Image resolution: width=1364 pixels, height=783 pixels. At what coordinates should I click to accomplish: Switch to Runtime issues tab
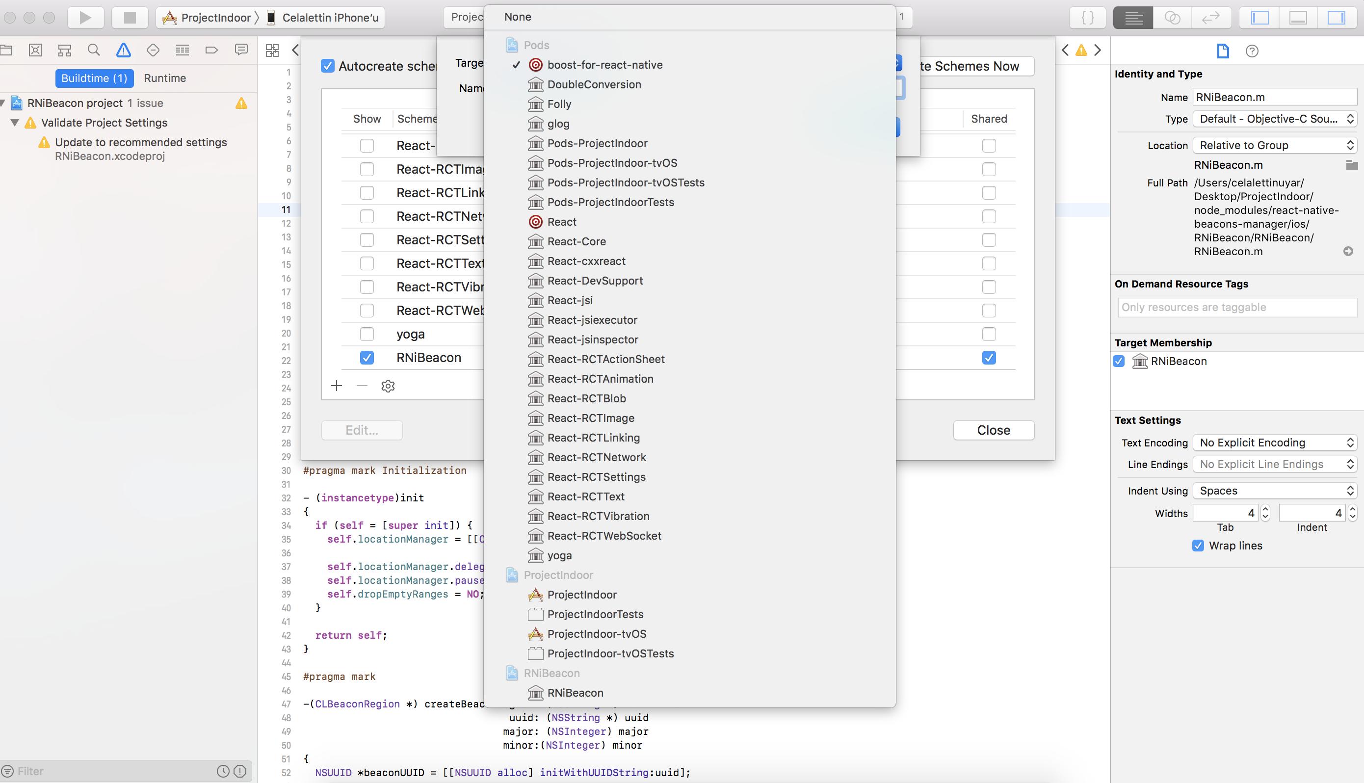(x=164, y=78)
